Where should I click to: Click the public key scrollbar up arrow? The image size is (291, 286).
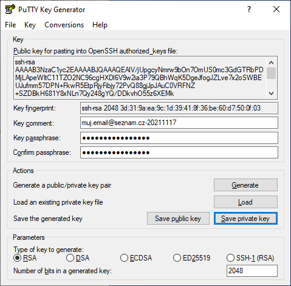(272, 63)
